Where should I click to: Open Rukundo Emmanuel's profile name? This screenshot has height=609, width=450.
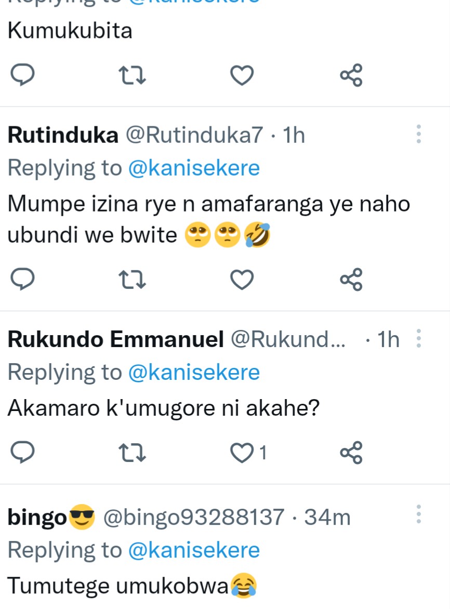click(x=116, y=340)
